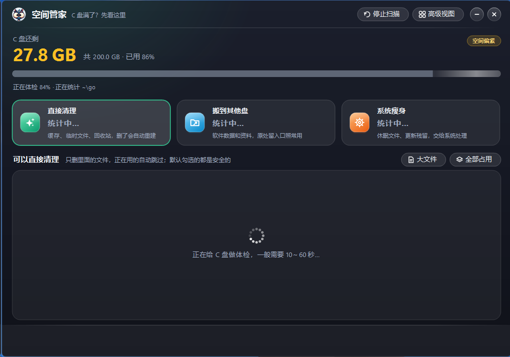The height and width of the screenshot is (357, 510).
Task: Close the 空间管家 window
Action: (494, 14)
